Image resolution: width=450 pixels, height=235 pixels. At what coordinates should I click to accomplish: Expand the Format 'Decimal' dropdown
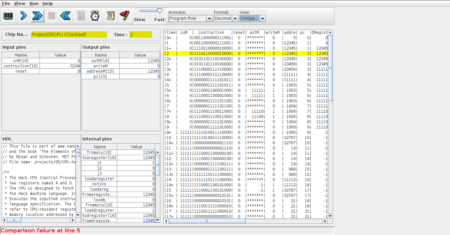tap(226, 18)
